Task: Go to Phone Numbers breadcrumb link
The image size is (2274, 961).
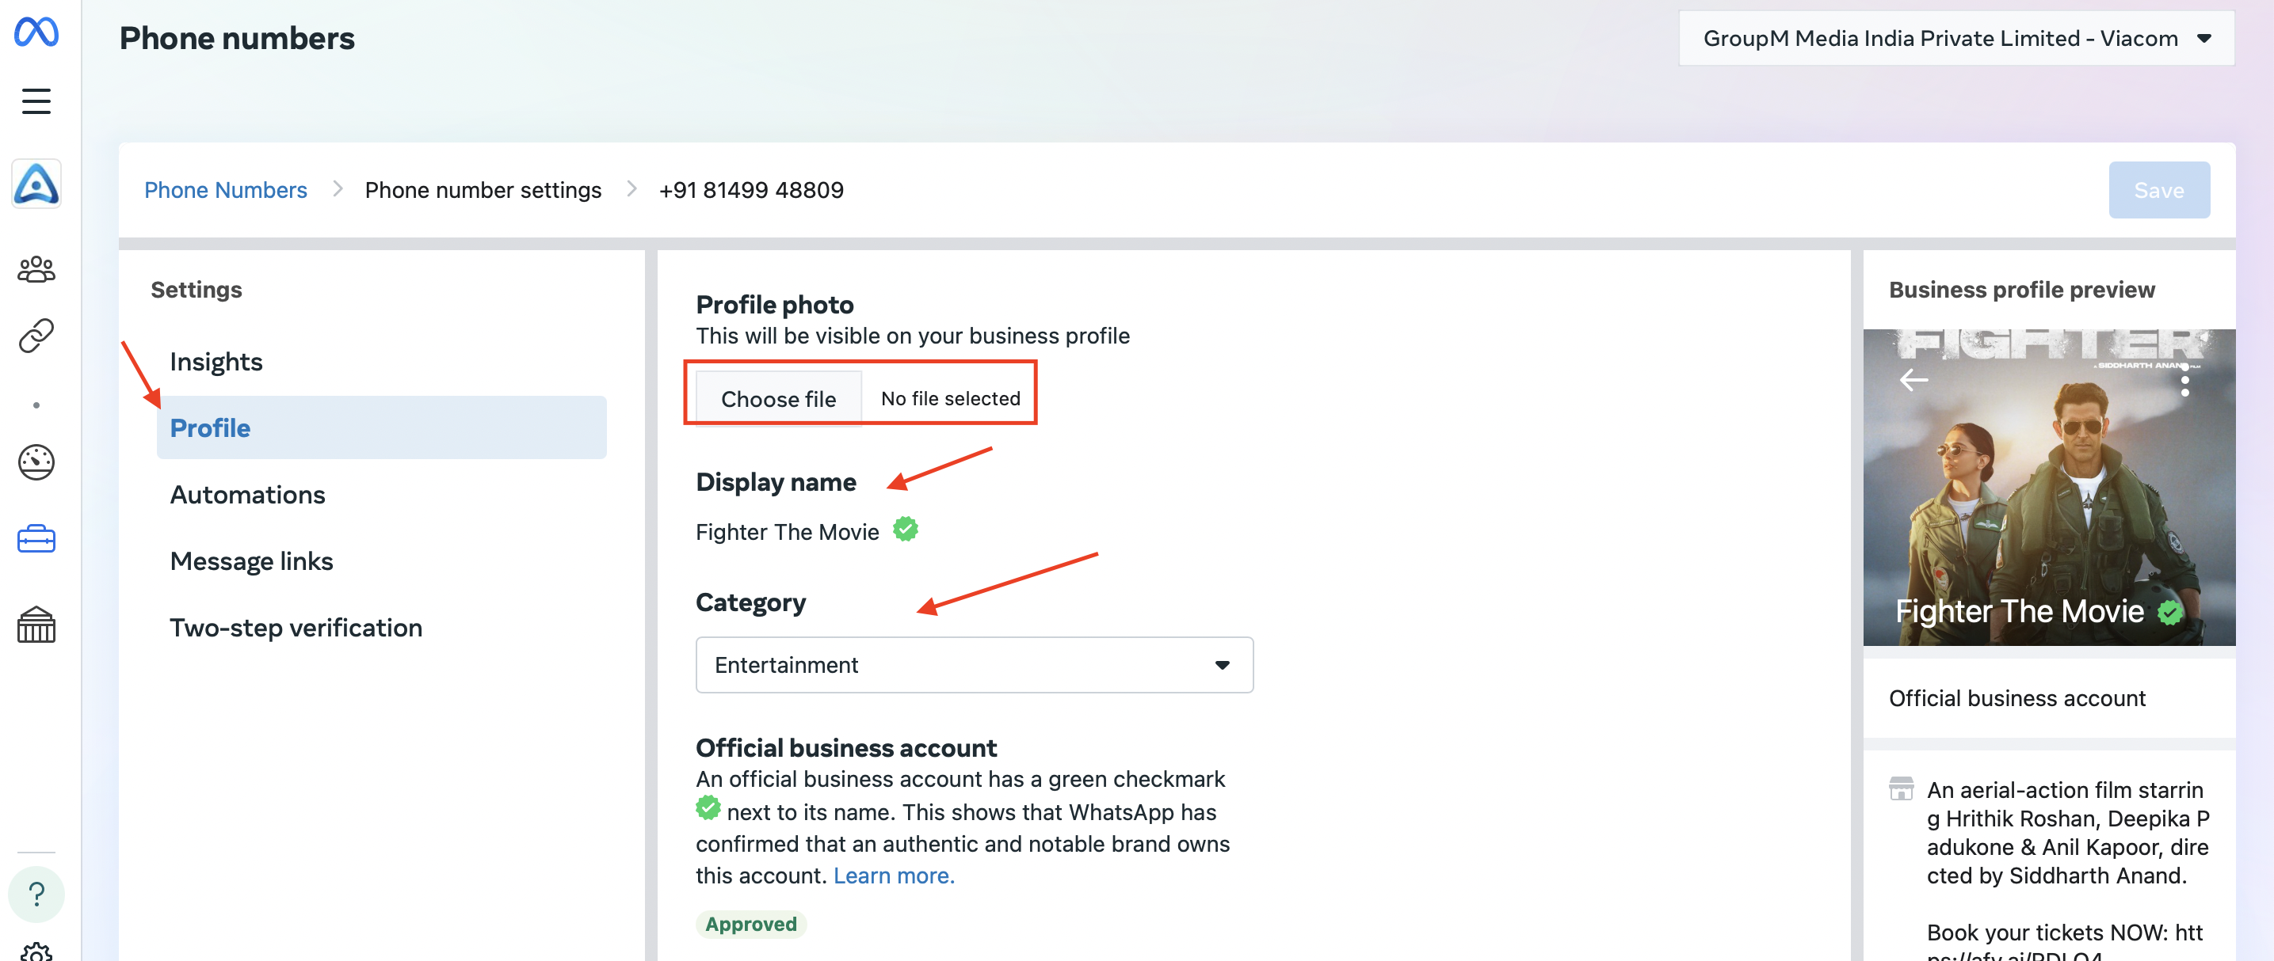Action: tap(225, 189)
